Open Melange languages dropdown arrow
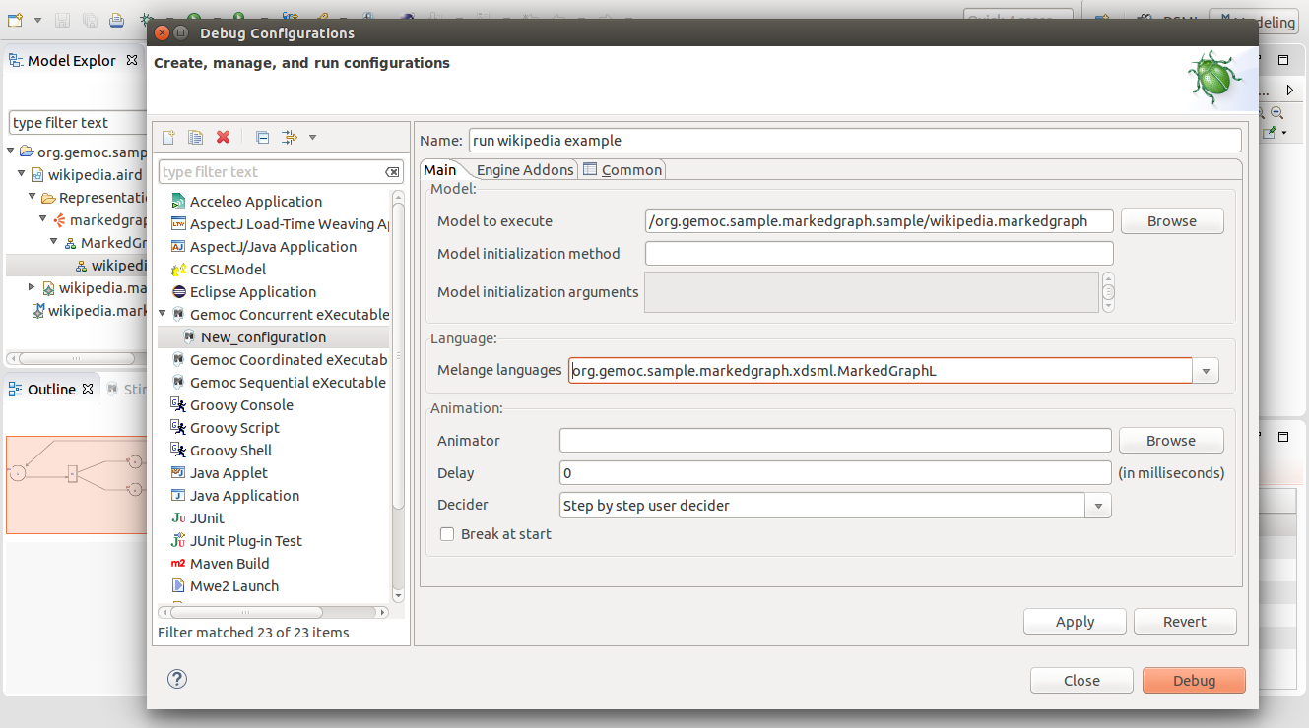Viewport: 1309px width, 728px height. coord(1206,371)
